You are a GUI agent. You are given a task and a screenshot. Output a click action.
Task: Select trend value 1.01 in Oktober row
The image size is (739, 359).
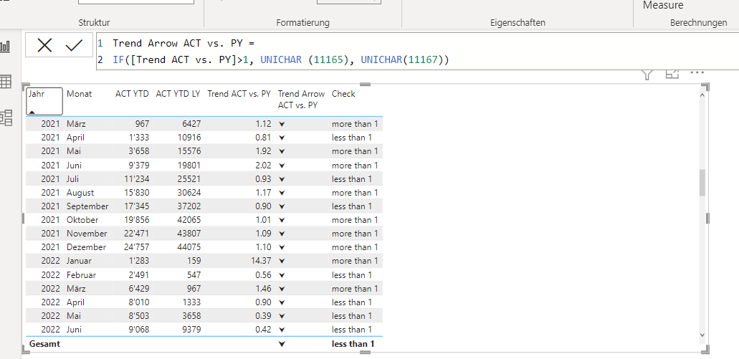point(262,220)
